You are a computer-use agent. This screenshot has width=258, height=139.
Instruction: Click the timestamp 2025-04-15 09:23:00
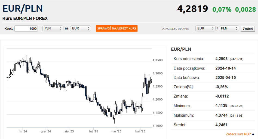(x=175, y=29)
